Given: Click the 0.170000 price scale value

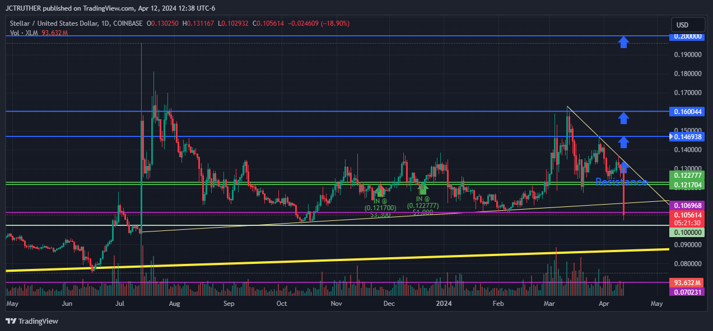Looking at the screenshot, I should click(x=687, y=93).
